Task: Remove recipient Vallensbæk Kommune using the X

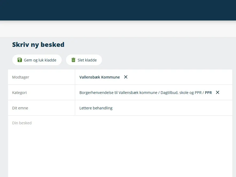Action: [126, 77]
